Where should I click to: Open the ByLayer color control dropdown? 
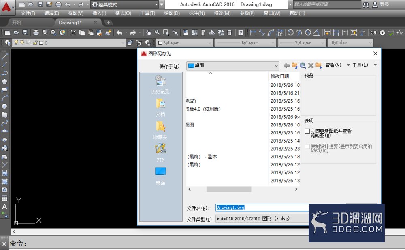click(x=185, y=43)
